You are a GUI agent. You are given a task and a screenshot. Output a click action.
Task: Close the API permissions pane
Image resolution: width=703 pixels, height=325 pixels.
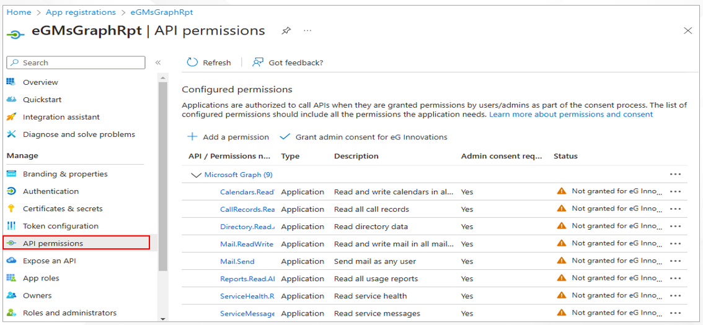point(688,30)
